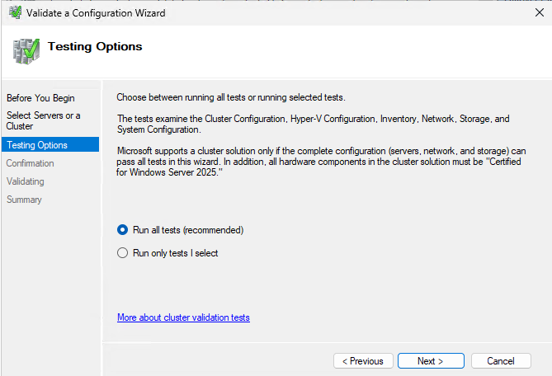Open the Select Servers or a Cluster step

pyautogui.click(x=43, y=120)
